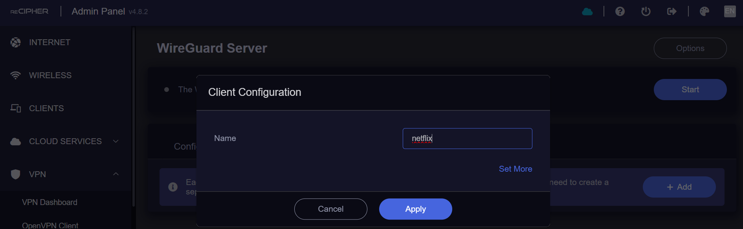Image resolution: width=743 pixels, height=229 pixels.
Task: Open the Wireless sidebar section
Action: point(50,75)
